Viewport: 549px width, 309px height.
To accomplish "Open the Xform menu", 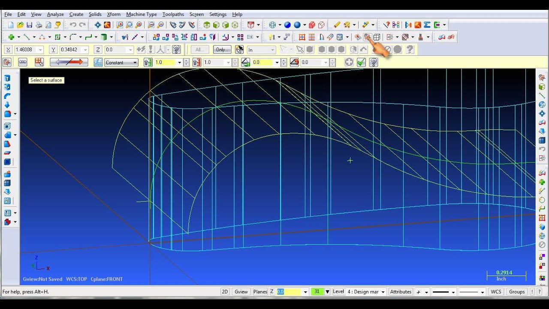I will (x=114, y=14).
